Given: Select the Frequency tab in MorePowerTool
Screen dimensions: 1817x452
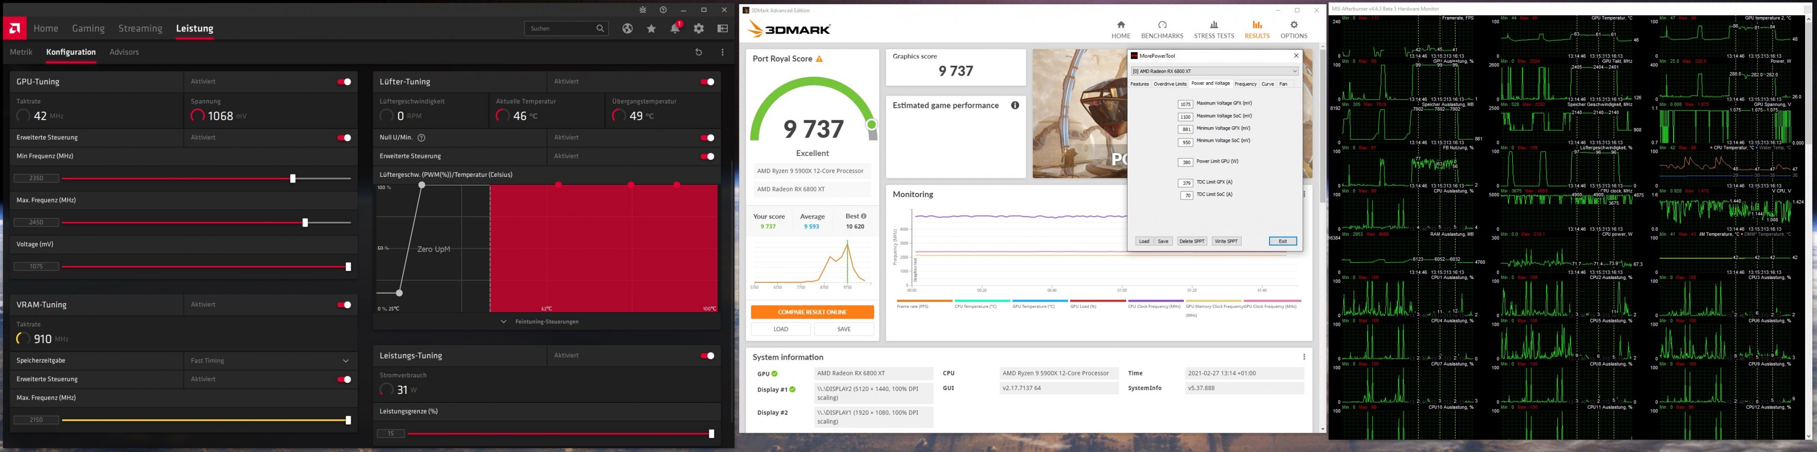Looking at the screenshot, I should tap(1246, 84).
